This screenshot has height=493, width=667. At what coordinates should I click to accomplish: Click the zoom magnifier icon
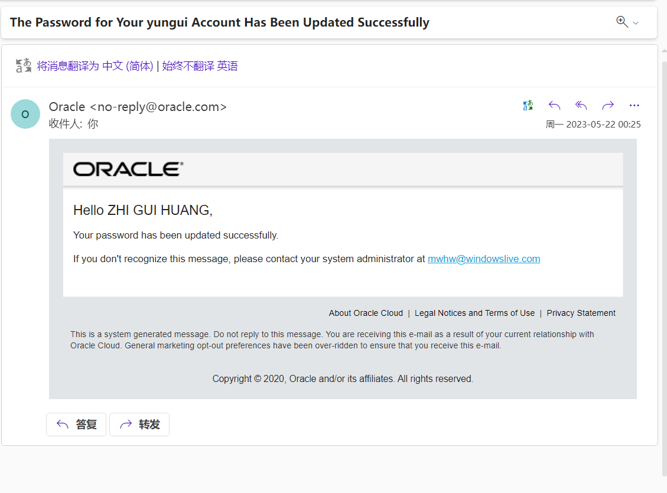point(622,22)
